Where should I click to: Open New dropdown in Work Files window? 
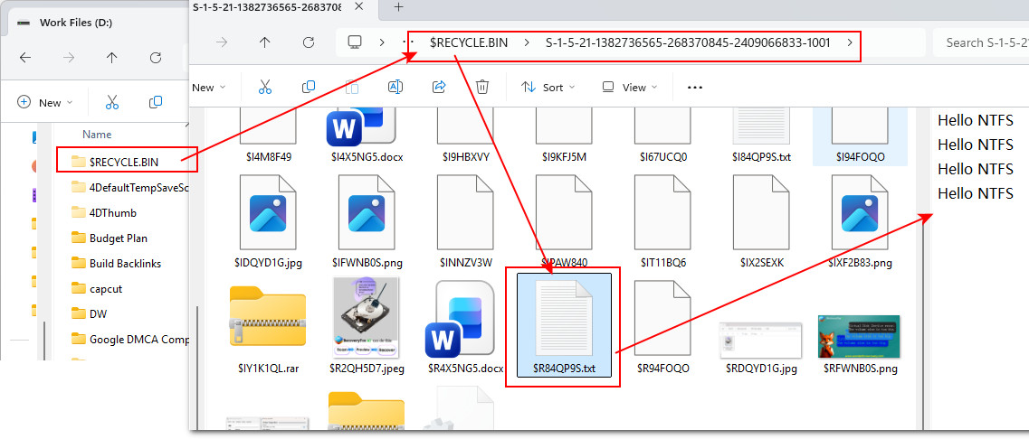pyautogui.click(x=44, y=102)
